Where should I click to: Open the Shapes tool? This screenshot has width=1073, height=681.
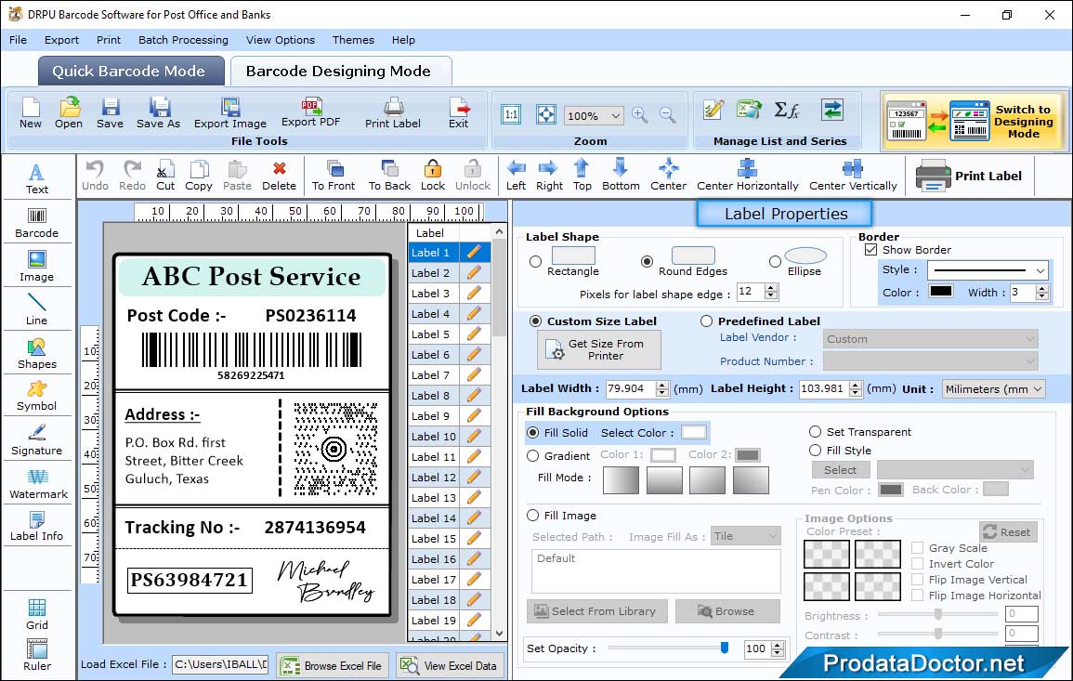[x=37, y=353]
